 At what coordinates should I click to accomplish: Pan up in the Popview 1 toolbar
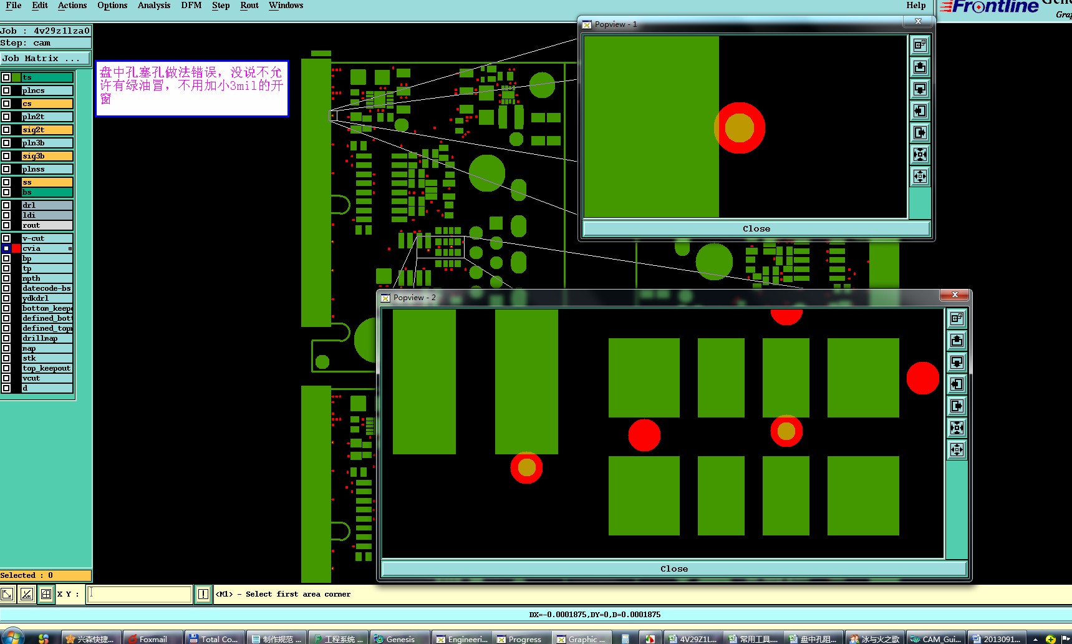pos(920,67)
